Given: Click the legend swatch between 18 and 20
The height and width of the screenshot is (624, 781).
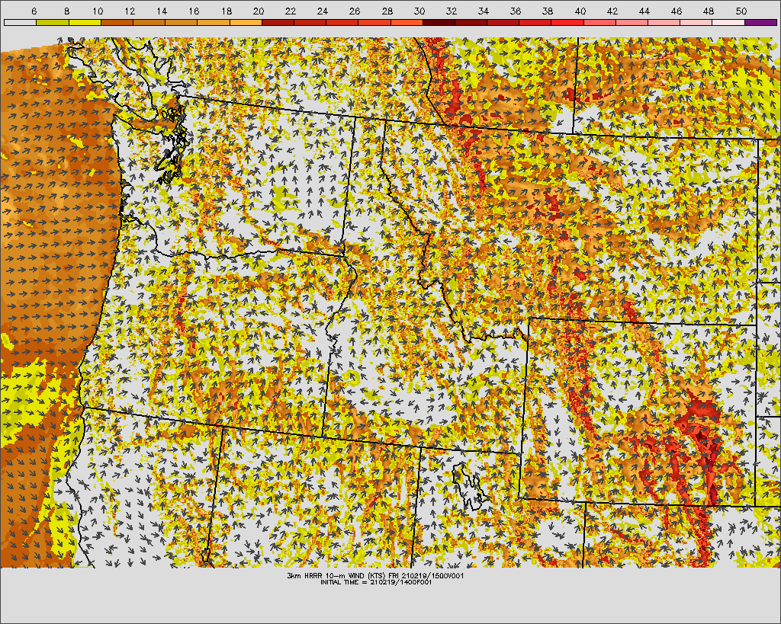Looking at the screenshot, I should coord(246,22).
